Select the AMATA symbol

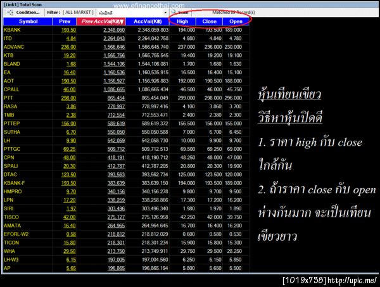(13, 226)
